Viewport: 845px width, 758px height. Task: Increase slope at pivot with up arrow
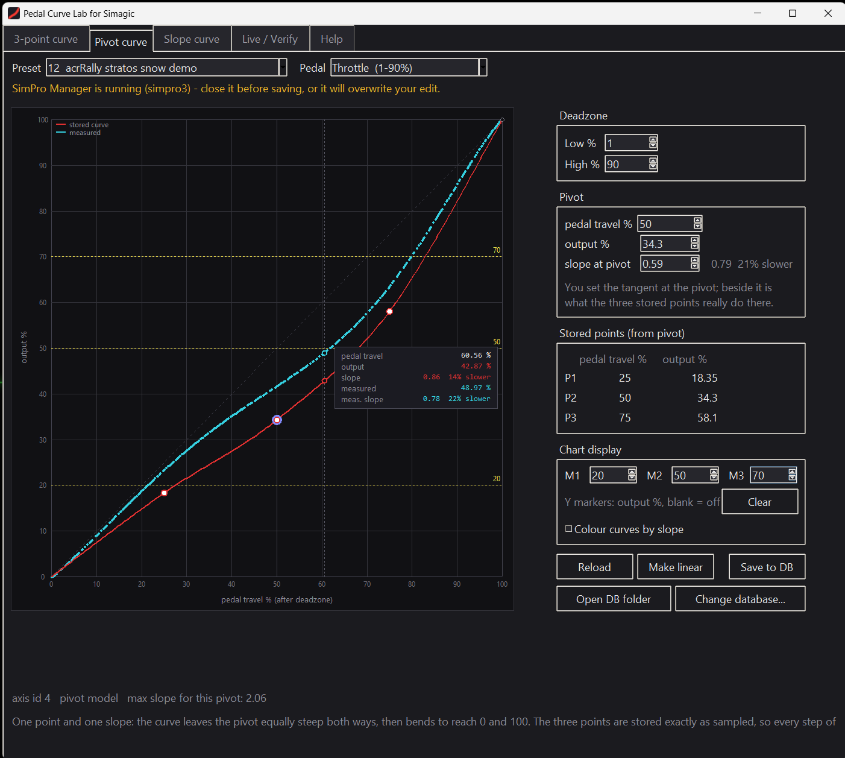694,261
